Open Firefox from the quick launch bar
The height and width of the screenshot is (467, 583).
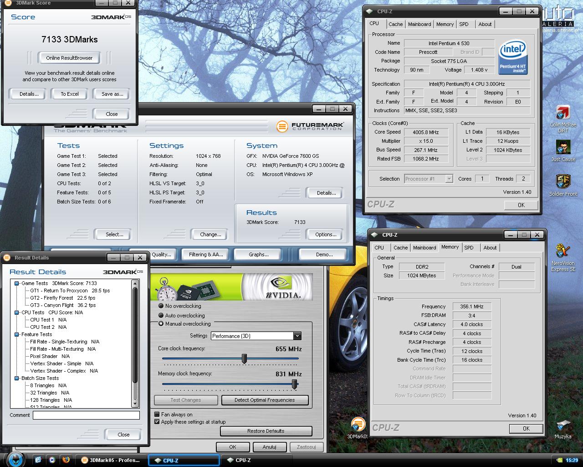pyautogui.click(x=66, y=460)
